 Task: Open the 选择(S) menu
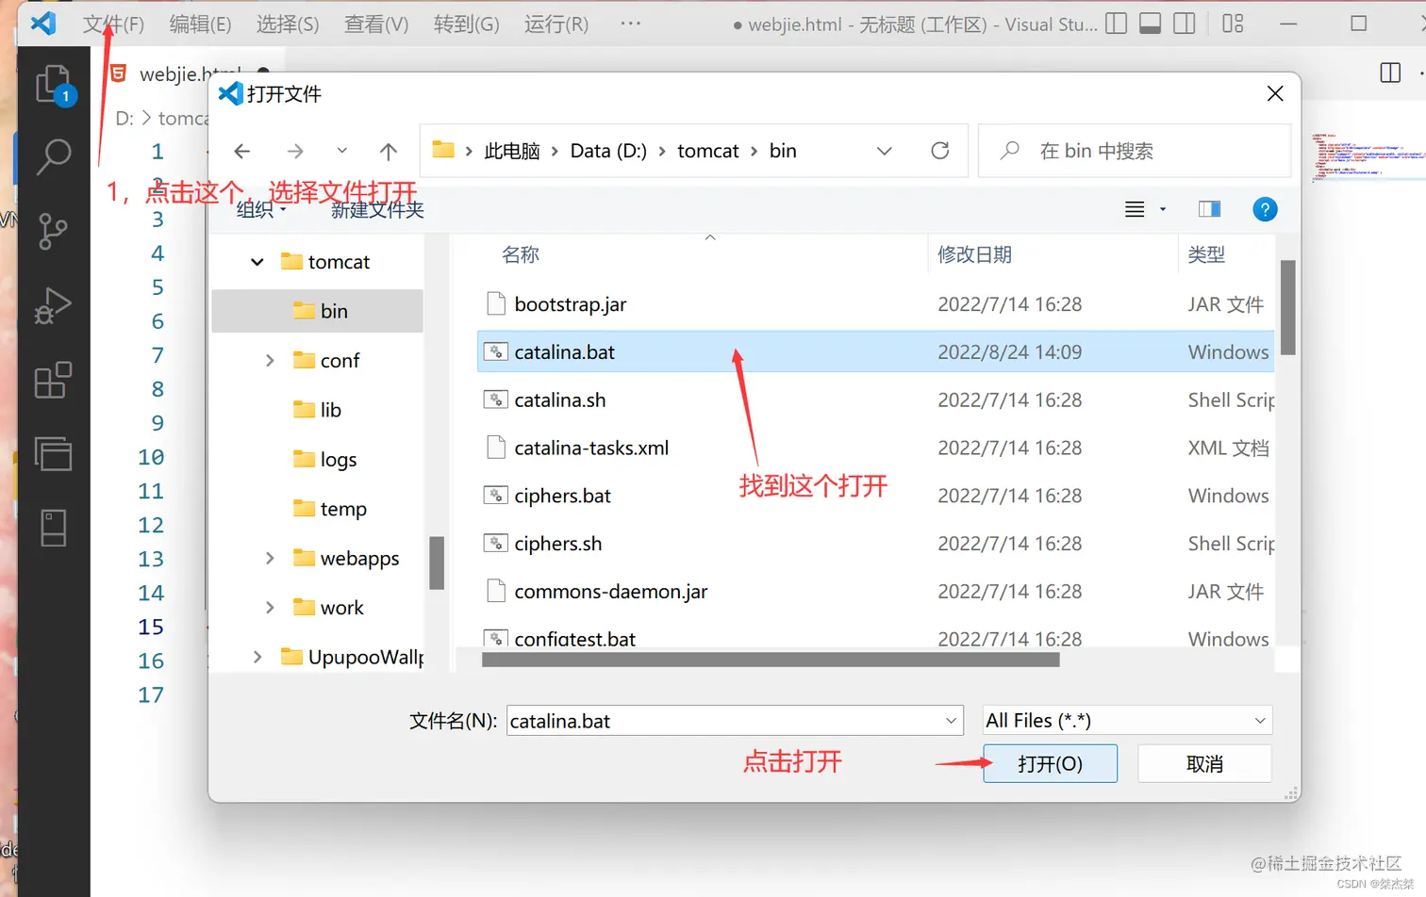click(x=288, y=24)
